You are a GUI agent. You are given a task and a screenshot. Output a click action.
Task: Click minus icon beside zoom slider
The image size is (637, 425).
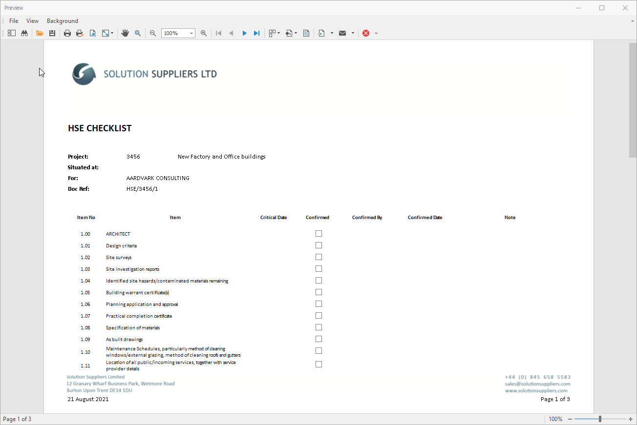tap(570, 419)
